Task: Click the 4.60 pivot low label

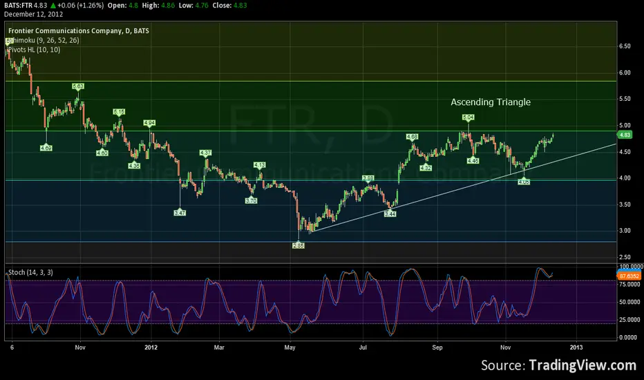Action: (102, 153)
